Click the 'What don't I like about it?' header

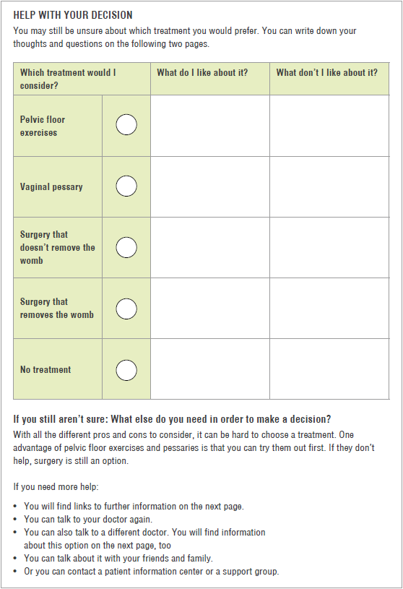(x=327, y=72)
